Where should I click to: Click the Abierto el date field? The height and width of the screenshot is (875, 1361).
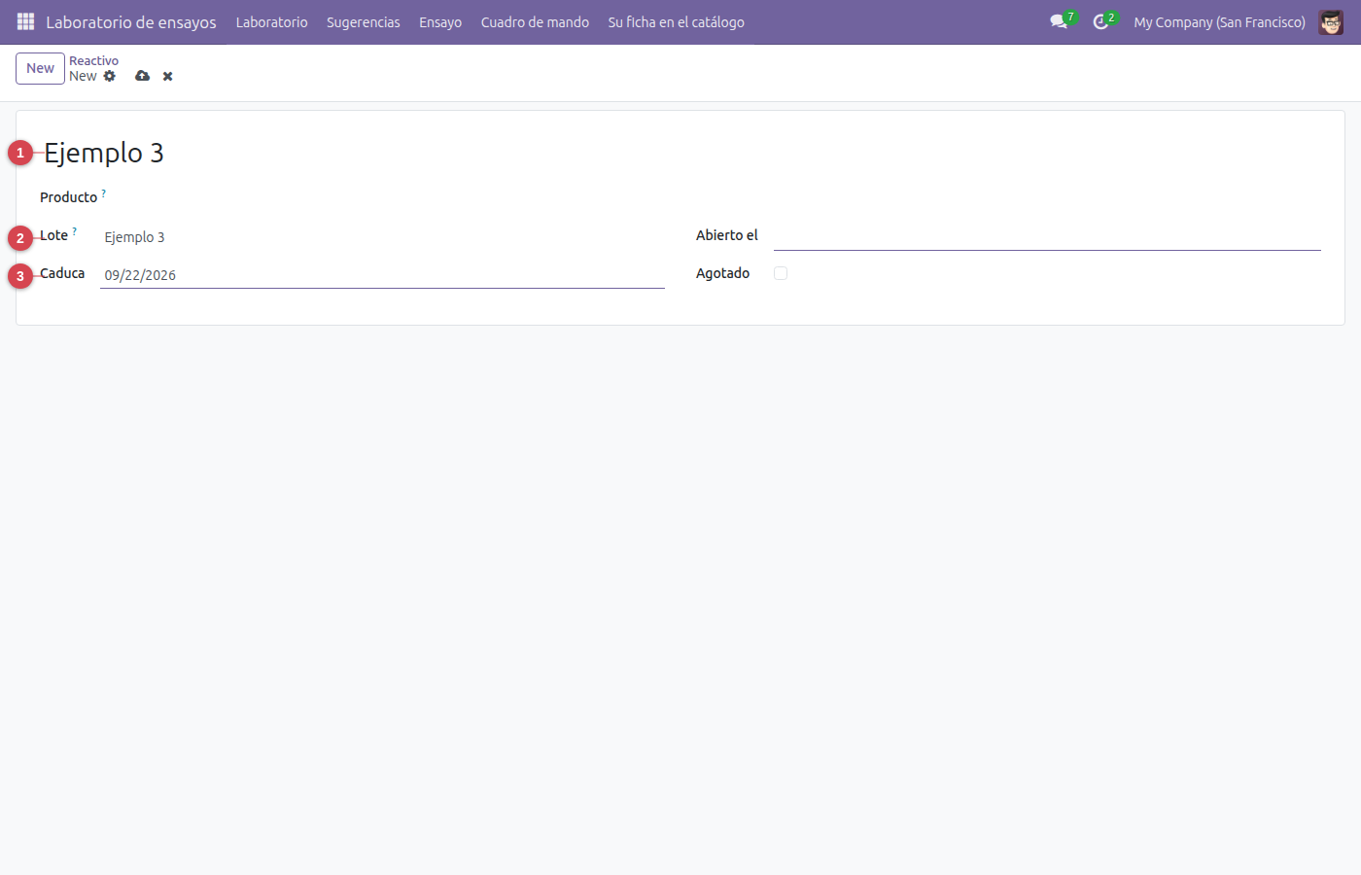(1047, 236)
